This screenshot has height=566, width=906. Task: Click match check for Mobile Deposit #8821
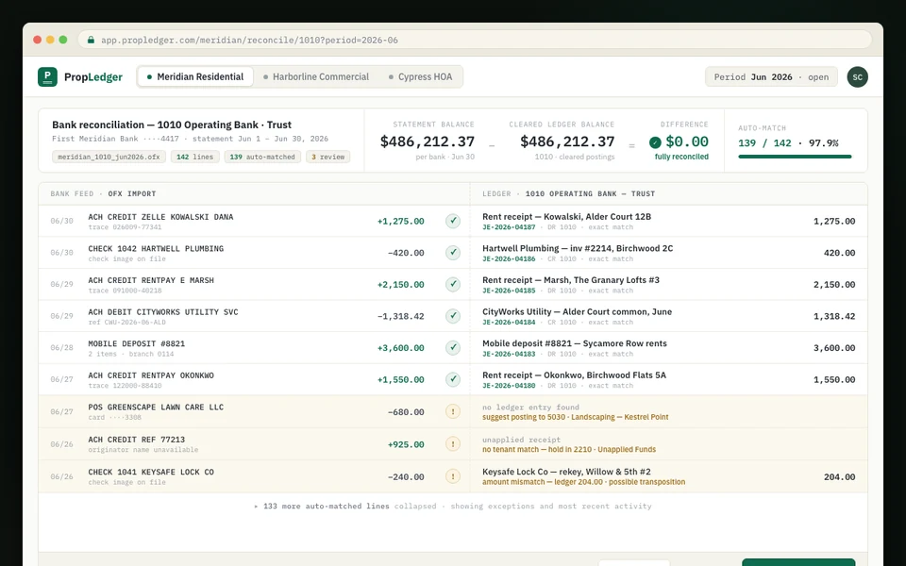click(x=452, y=348)
